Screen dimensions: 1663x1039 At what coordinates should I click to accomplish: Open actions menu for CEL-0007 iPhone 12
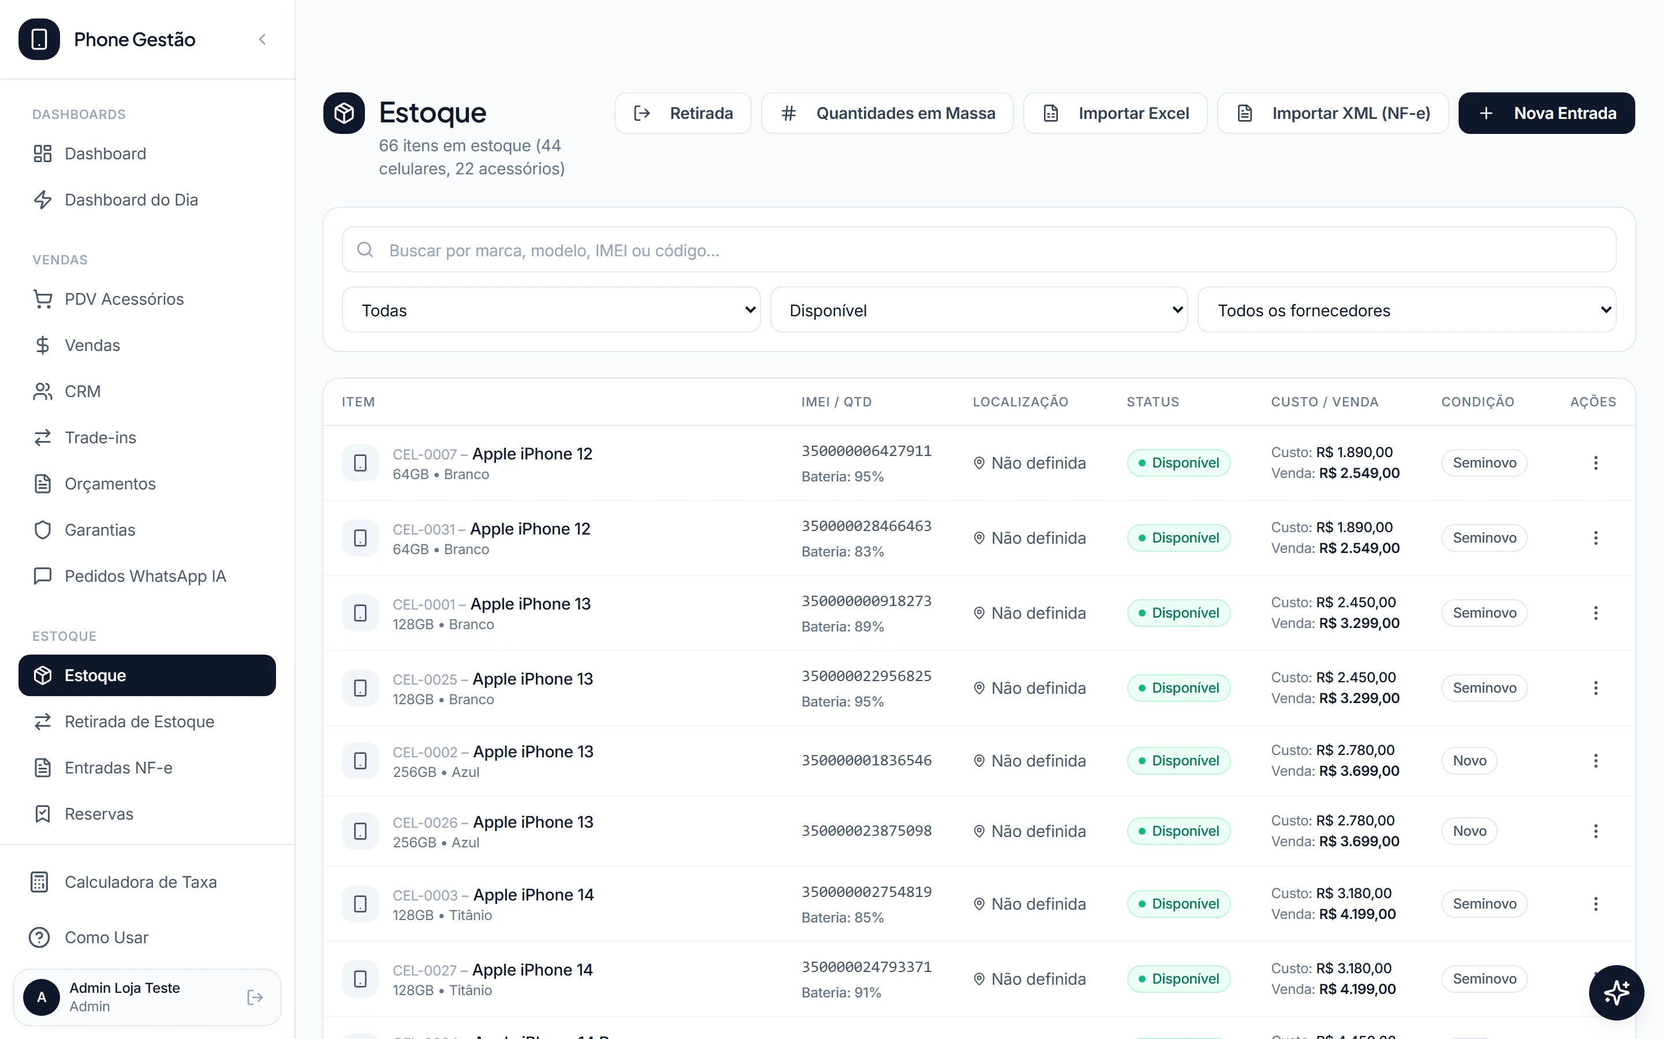(x=1595, y=462)
